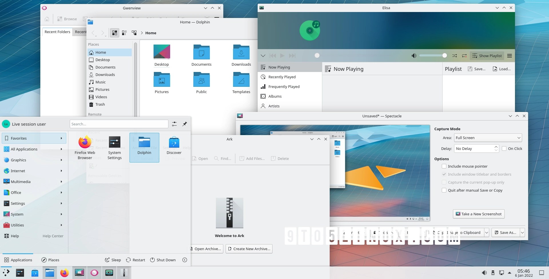Select Dolphin in the launcher Favorites grid
The width and height of the screenshot is (549, 279).
[144, 147]
